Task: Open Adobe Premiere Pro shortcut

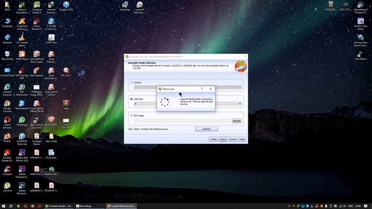Action: 22,172
